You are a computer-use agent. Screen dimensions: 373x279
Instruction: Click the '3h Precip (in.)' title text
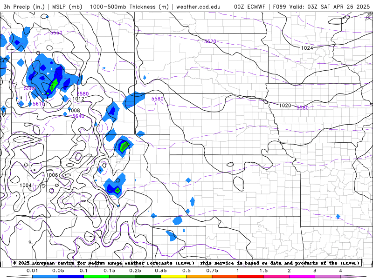24,7
